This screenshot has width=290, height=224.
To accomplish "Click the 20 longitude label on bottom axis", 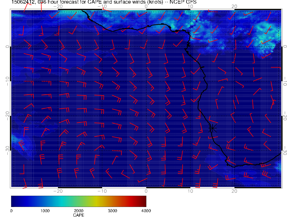I will 234,191.
